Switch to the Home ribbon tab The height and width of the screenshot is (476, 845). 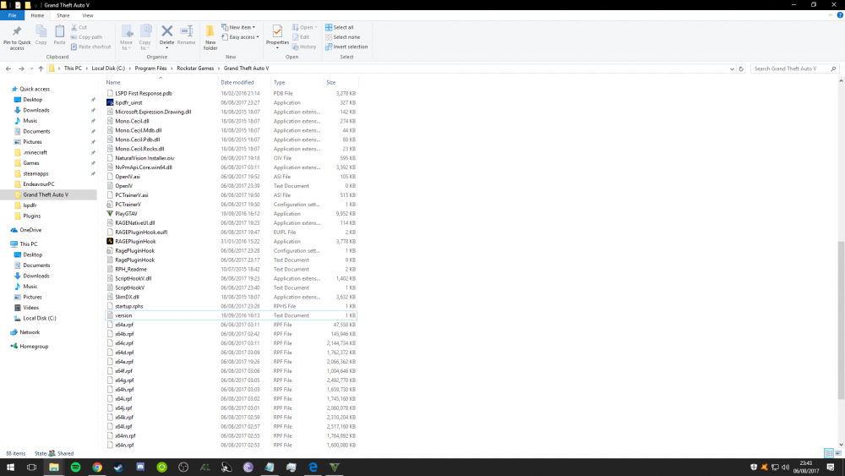(37, 15)
